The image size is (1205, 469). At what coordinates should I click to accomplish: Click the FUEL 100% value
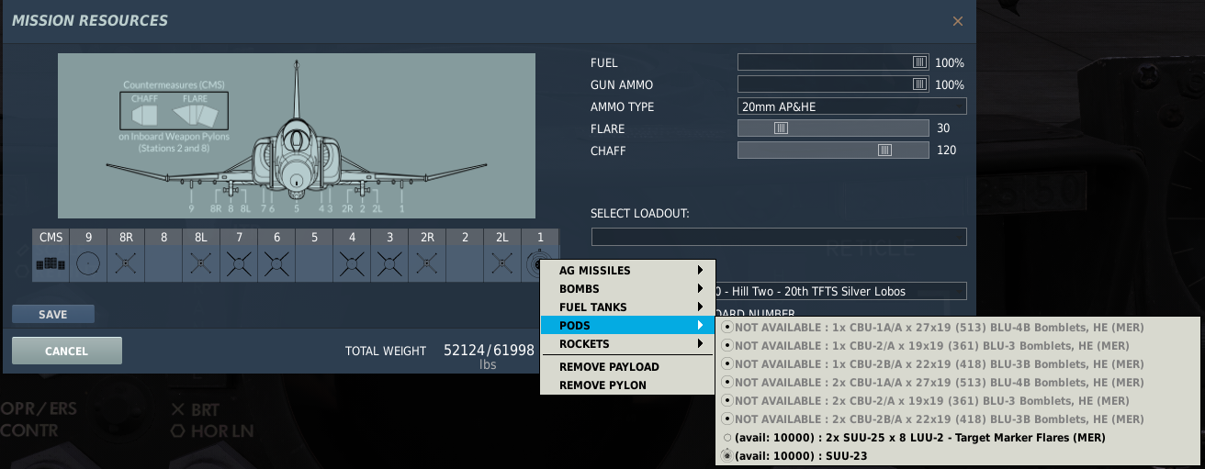point(950,63)
